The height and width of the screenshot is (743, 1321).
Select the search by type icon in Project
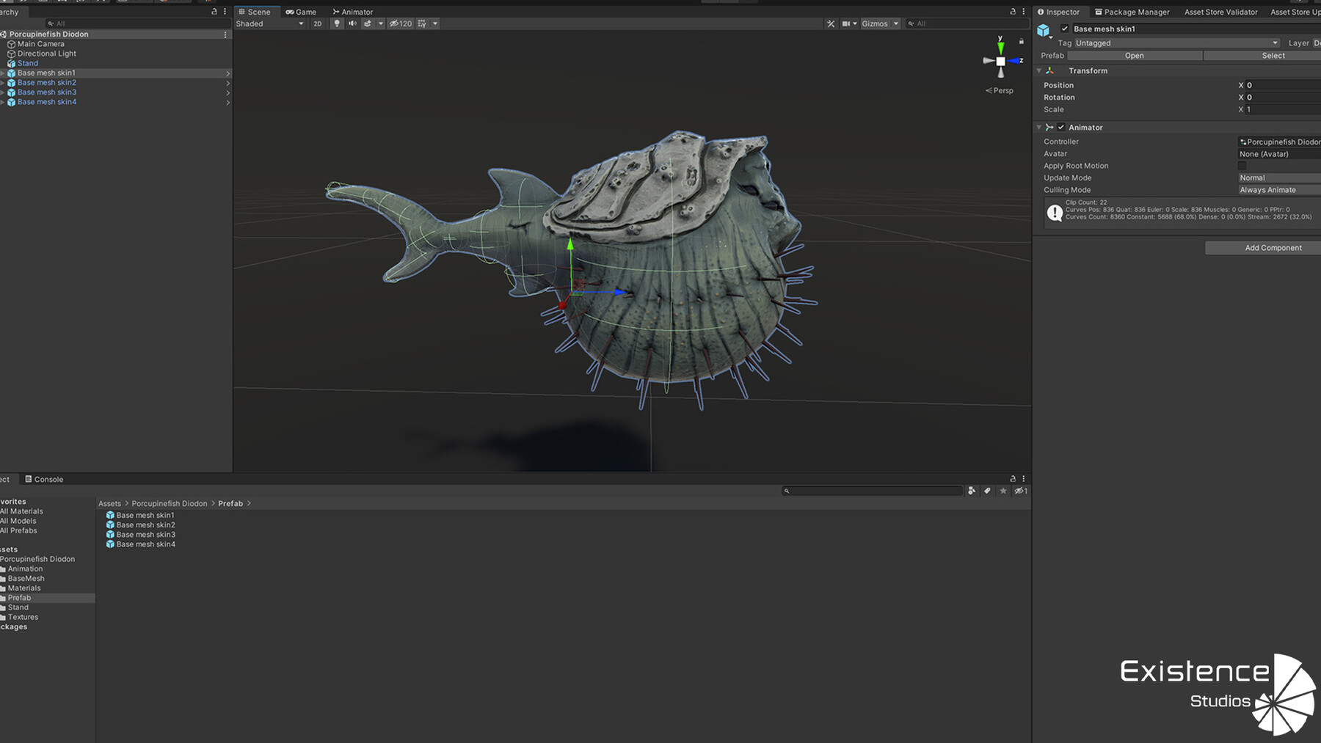(x=972, y=491)
